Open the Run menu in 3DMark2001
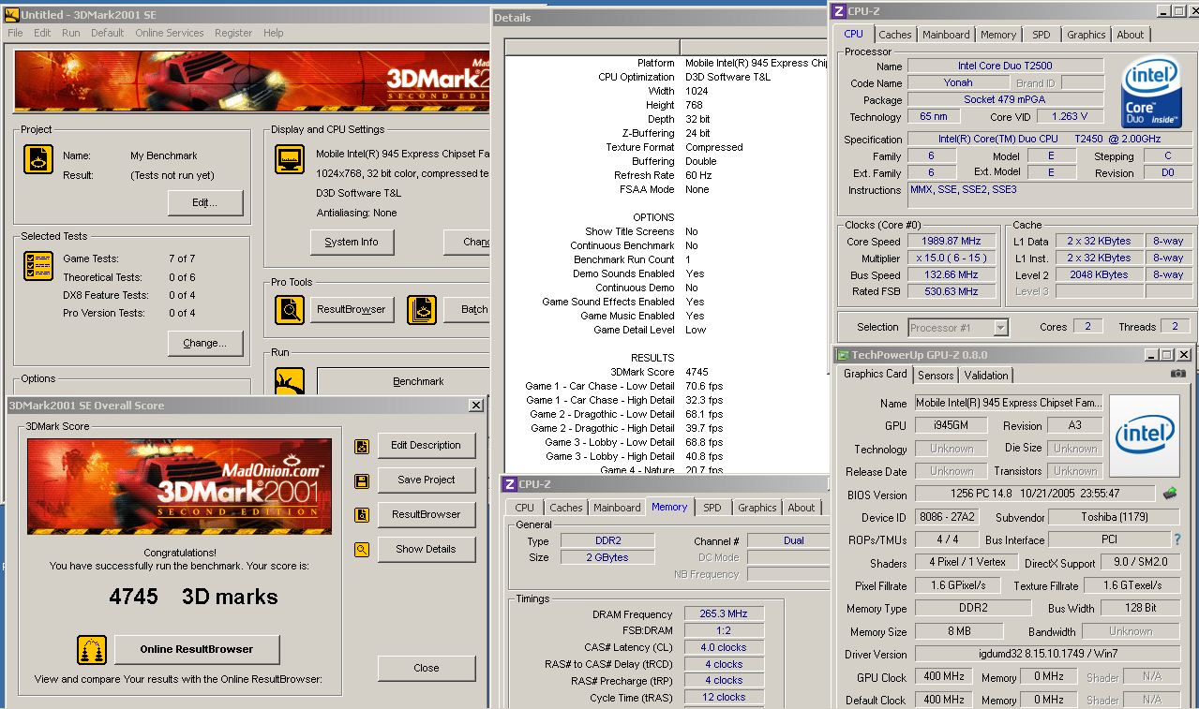1199x709 pixels. [x=71, y=33]
